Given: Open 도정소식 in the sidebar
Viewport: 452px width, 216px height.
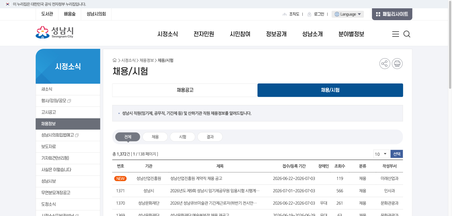Looking at the screenshot, I should [68, 204].
